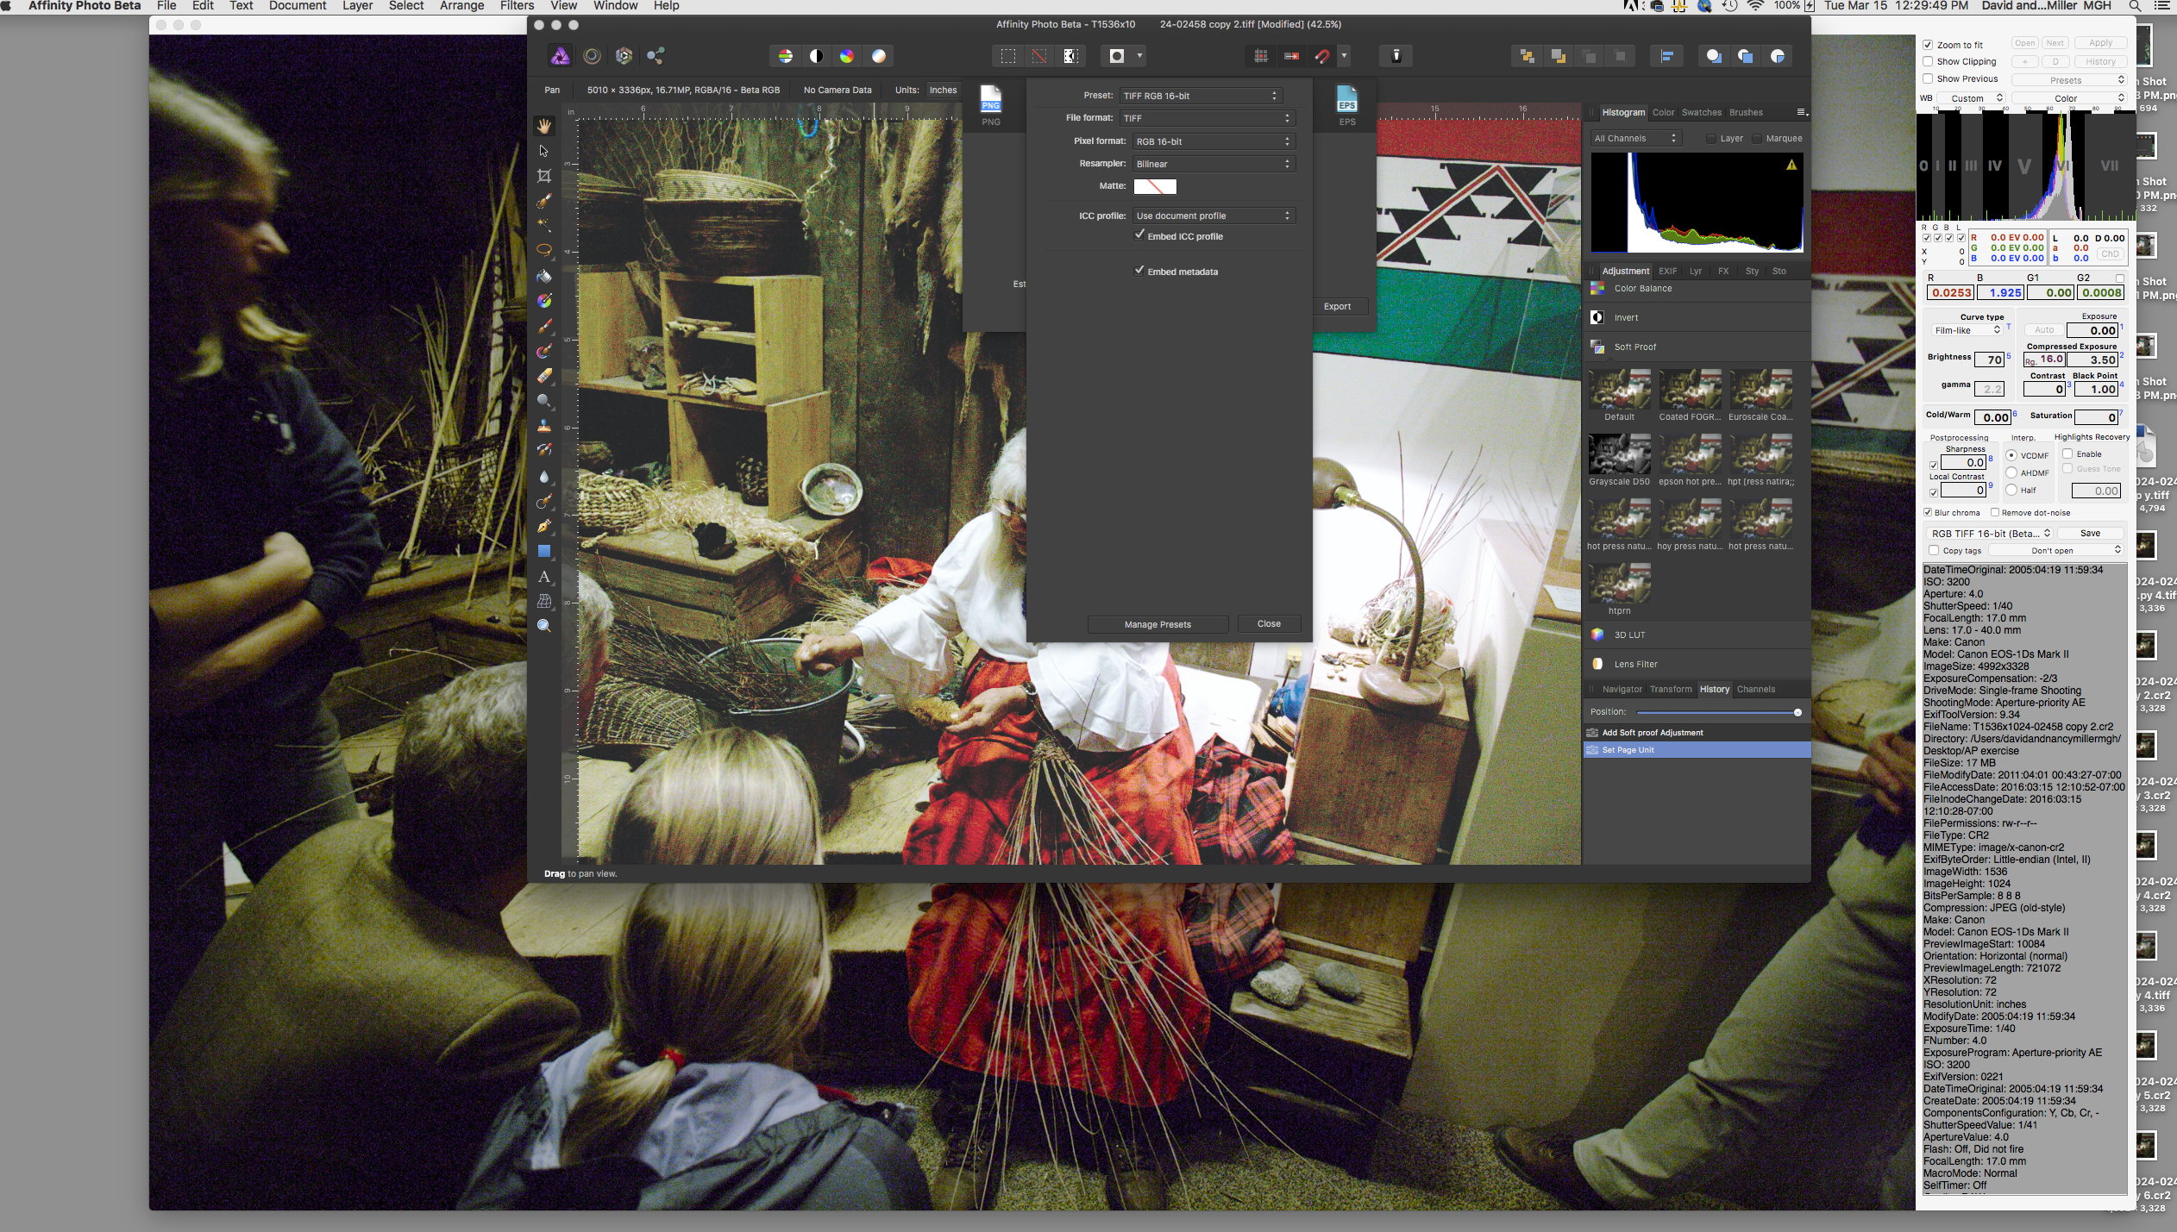Select the Crop tool
Screen dimensions: 2177x1232
[x=544, y=176]
